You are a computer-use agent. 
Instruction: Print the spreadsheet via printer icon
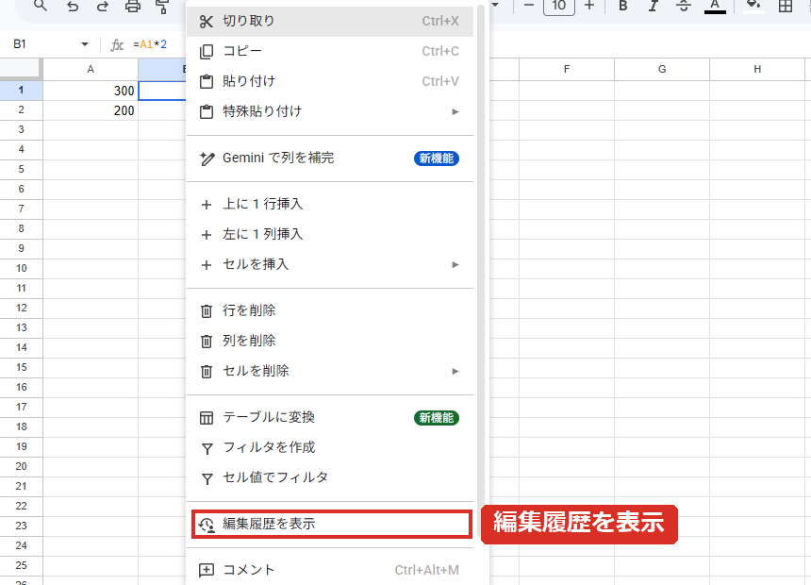(133, 7)
